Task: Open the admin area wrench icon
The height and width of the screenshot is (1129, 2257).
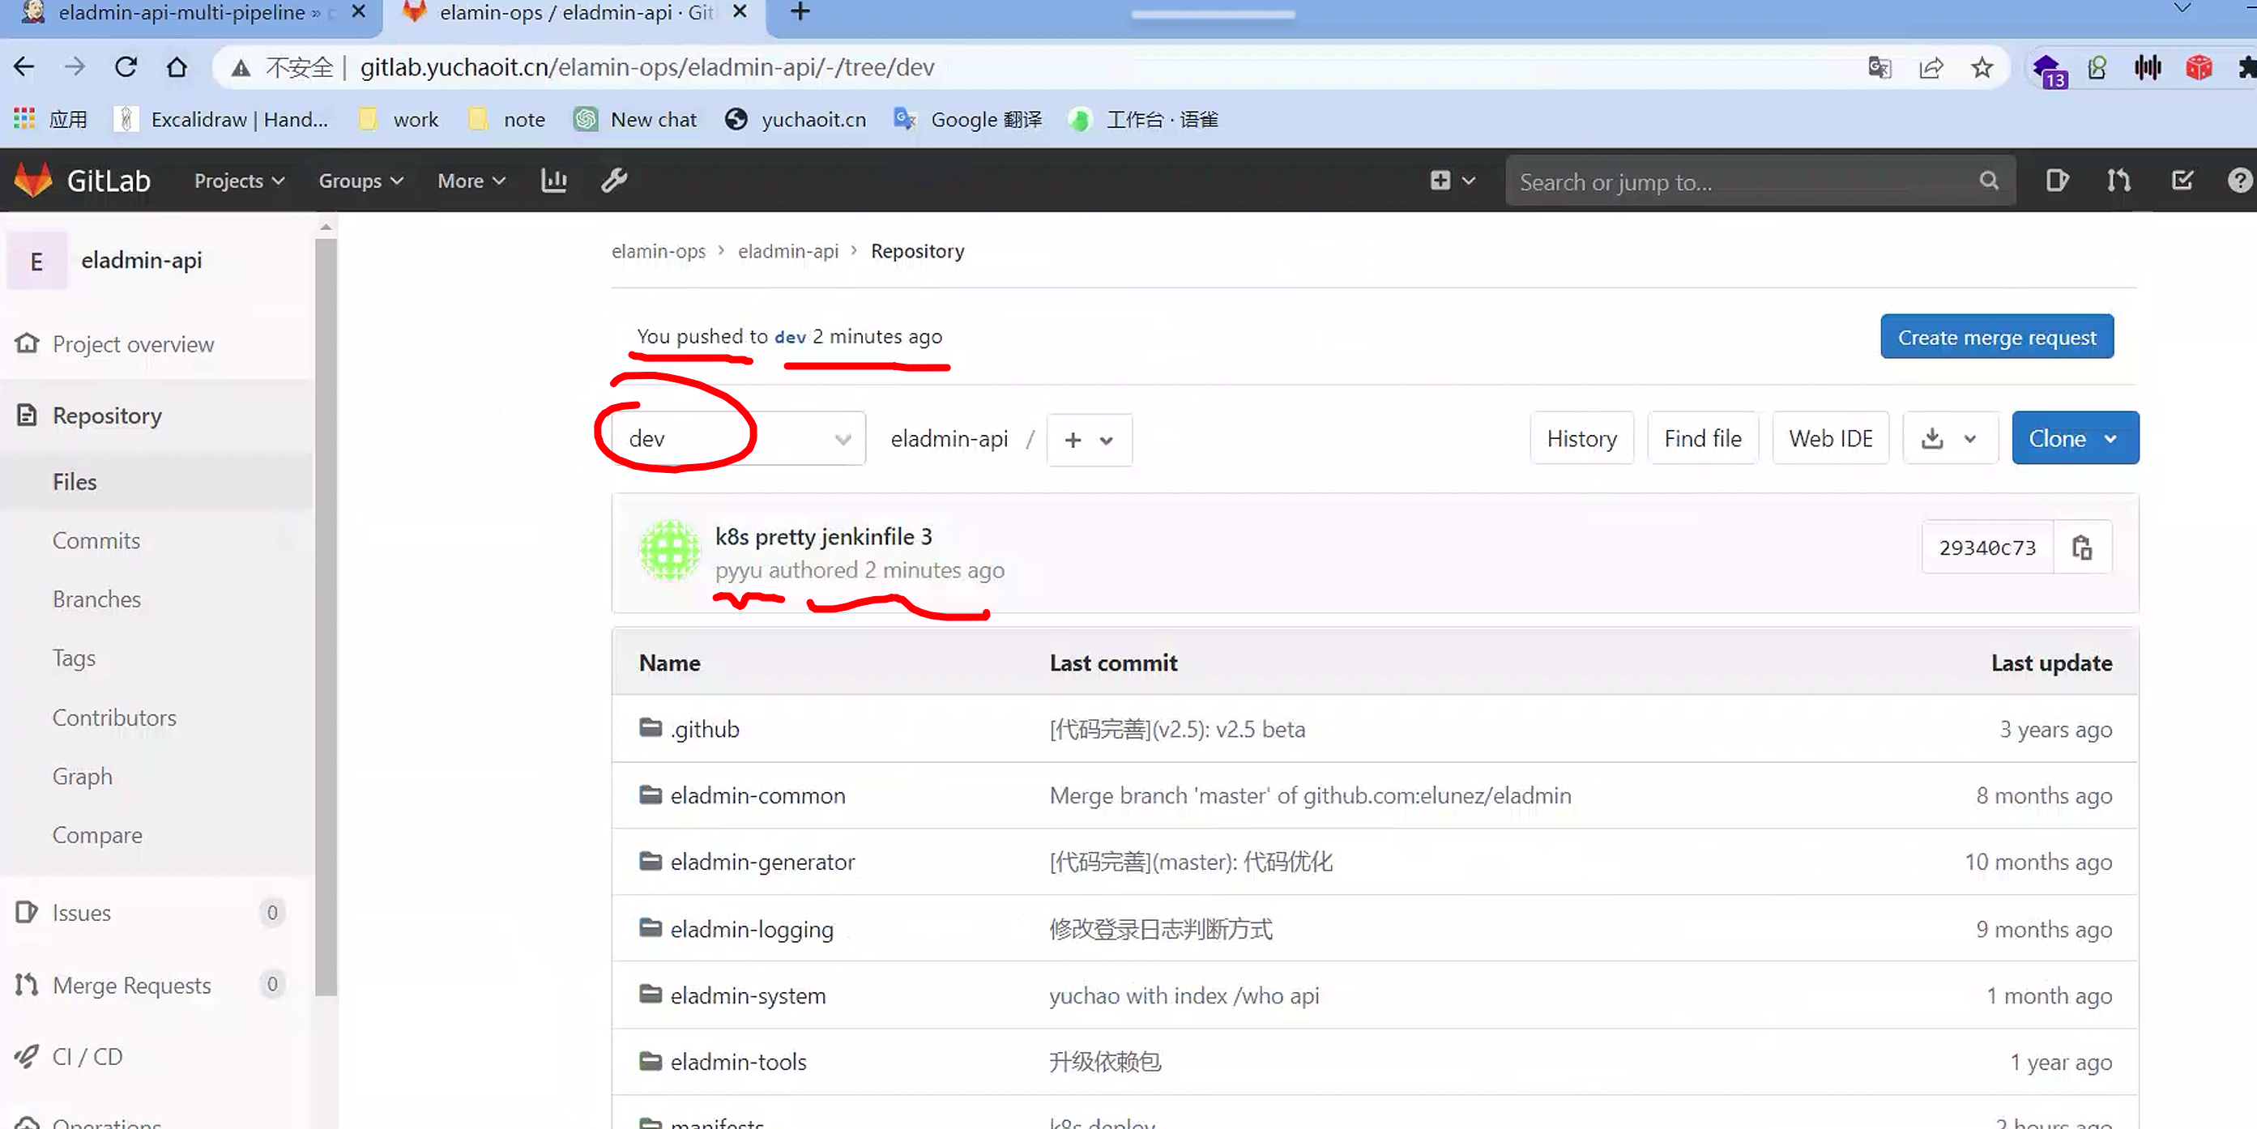Action: pyautogui.click(x=614, y=181)
